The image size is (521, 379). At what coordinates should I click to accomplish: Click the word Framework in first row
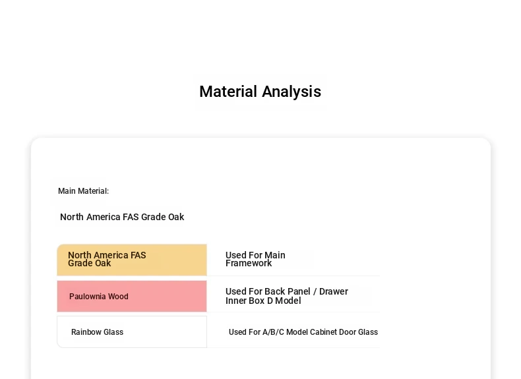coord(249,263)
